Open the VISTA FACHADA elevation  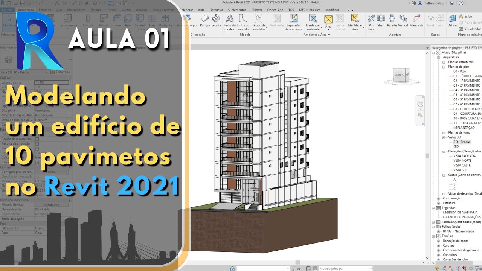coord(464,156)
